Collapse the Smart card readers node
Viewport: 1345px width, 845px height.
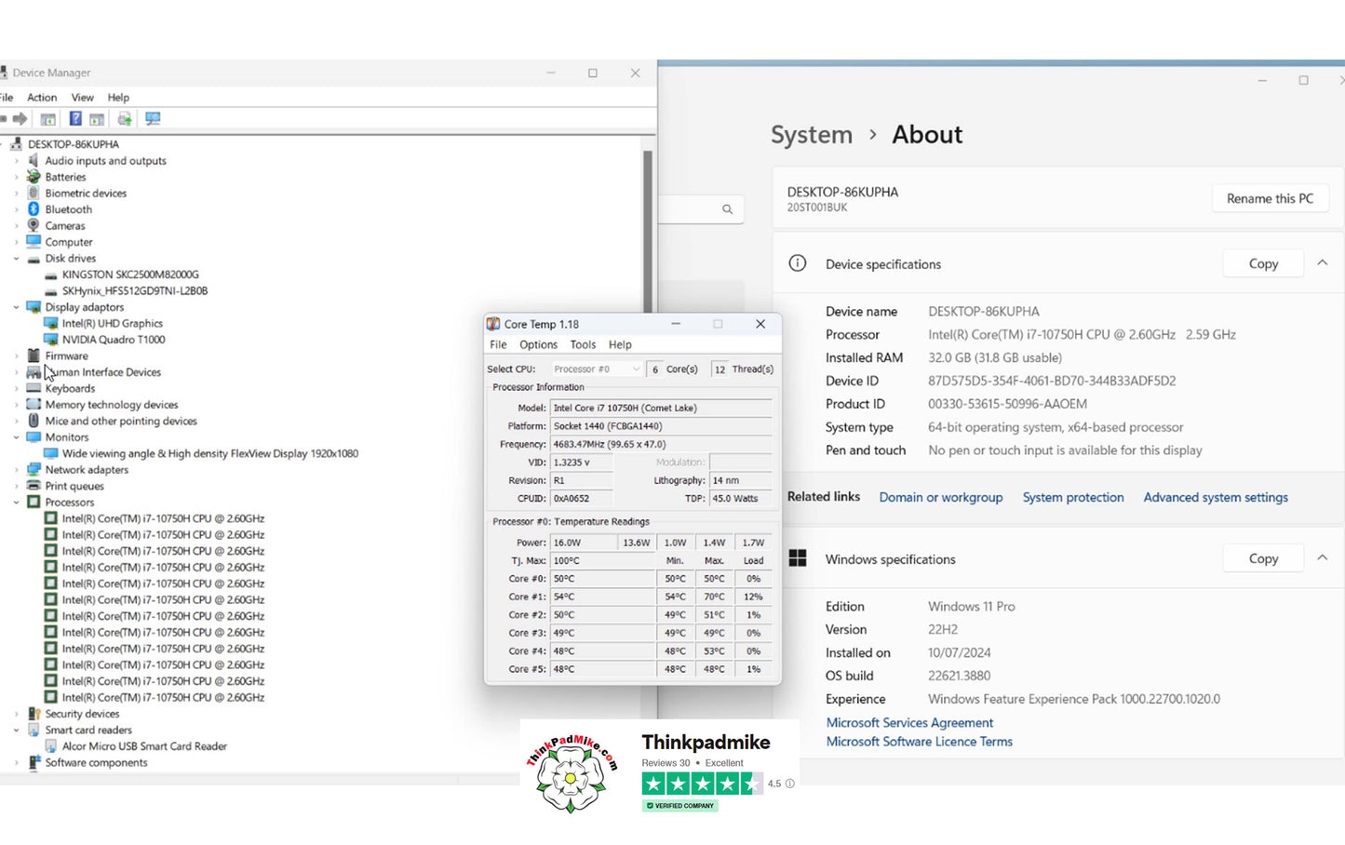pyautogui.click(x=16, y=731)
